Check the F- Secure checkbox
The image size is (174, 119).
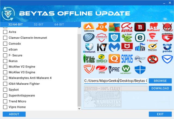point(5,55)
